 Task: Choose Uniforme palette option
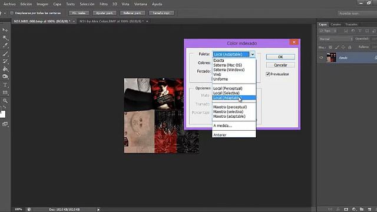tap(220, 79)
